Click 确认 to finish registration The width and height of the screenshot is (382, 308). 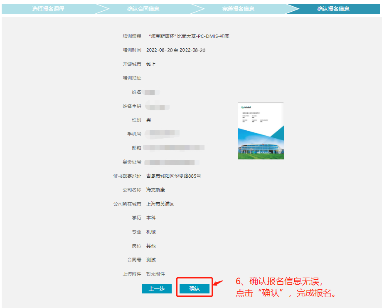click(195, 288)
